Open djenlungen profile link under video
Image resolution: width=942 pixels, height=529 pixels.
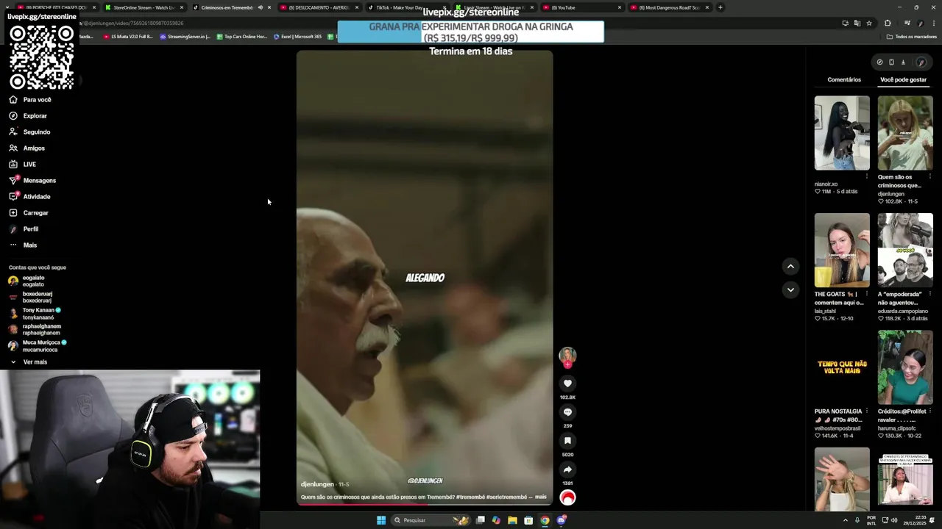pyautogui.click(x=317, y=484)
